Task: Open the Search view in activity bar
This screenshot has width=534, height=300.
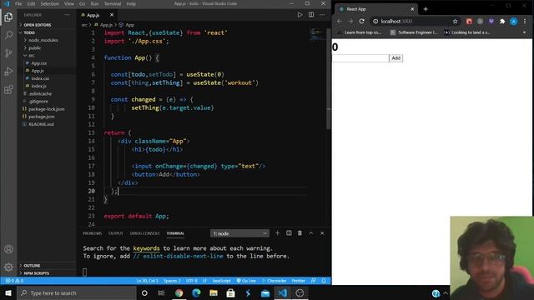Action: pyautogui.click(x=8, y=35)
